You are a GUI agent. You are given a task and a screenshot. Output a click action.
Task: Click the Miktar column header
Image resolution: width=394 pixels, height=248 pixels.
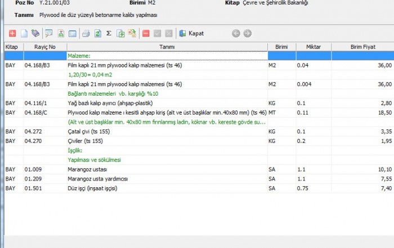pos(313,47)
